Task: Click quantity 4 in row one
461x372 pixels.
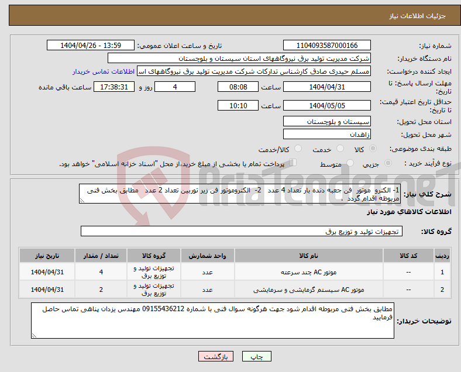Action: pos(101,272)
